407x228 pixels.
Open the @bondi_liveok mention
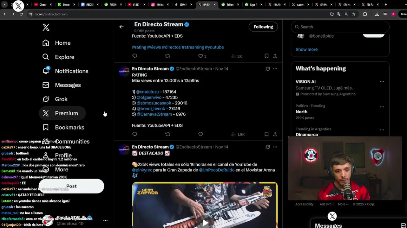tap(151, 109)
